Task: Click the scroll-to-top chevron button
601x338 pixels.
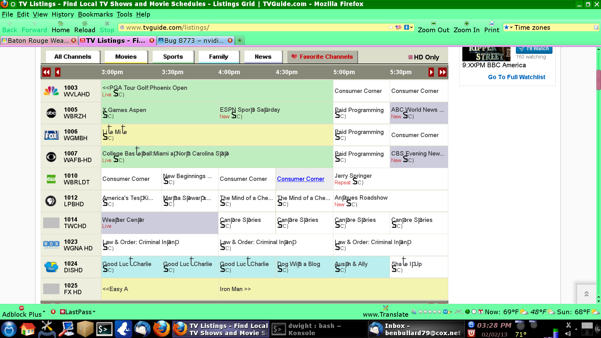Action: coord(586,294)
